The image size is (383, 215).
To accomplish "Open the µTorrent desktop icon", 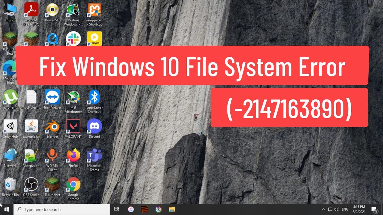I will click(10, 99).
